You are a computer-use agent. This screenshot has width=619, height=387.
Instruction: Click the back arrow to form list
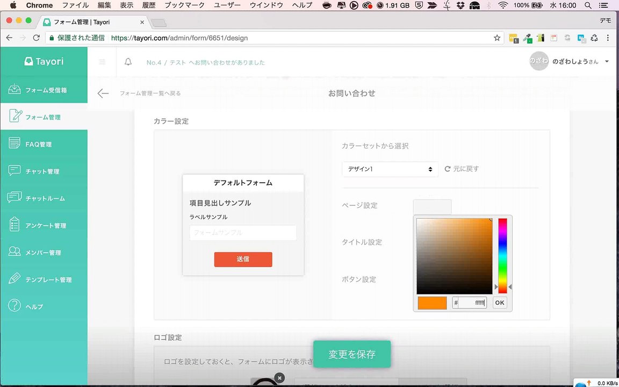pos(103,93)
